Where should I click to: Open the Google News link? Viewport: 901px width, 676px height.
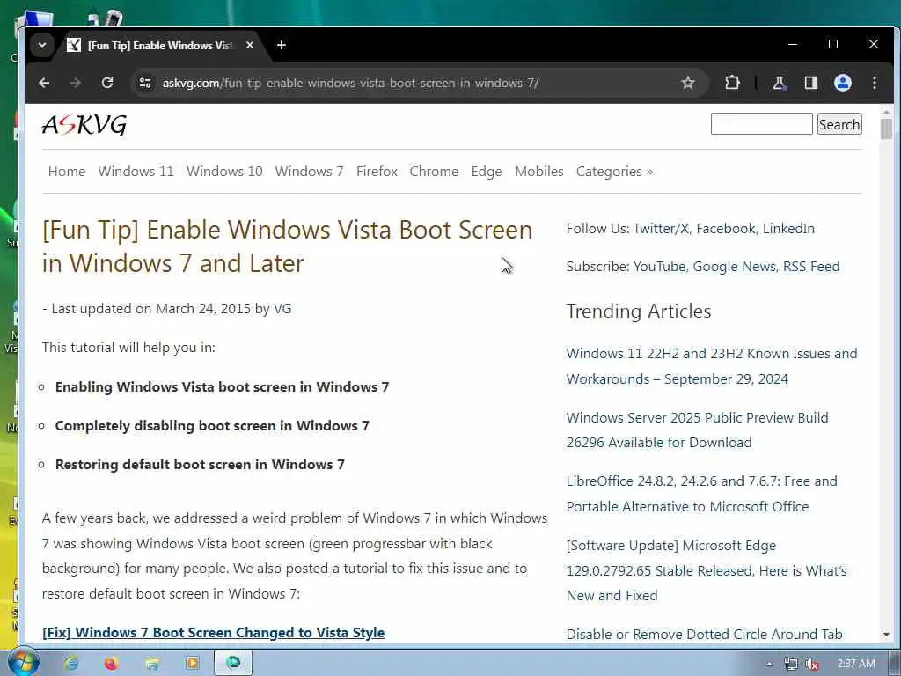point(735,267)
